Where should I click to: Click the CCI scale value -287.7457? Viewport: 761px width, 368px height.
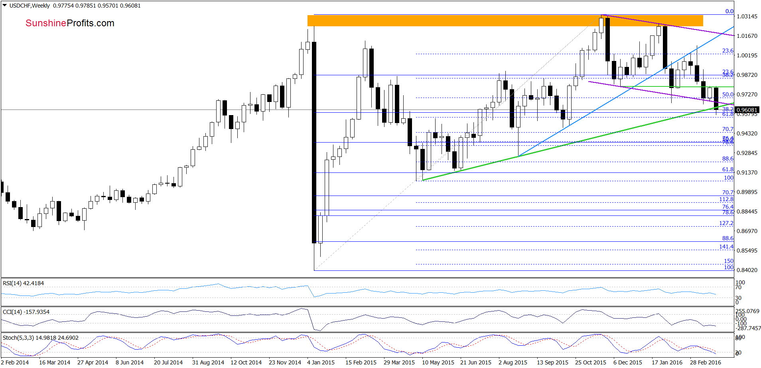pyautogui.click(x=747, y=328)
